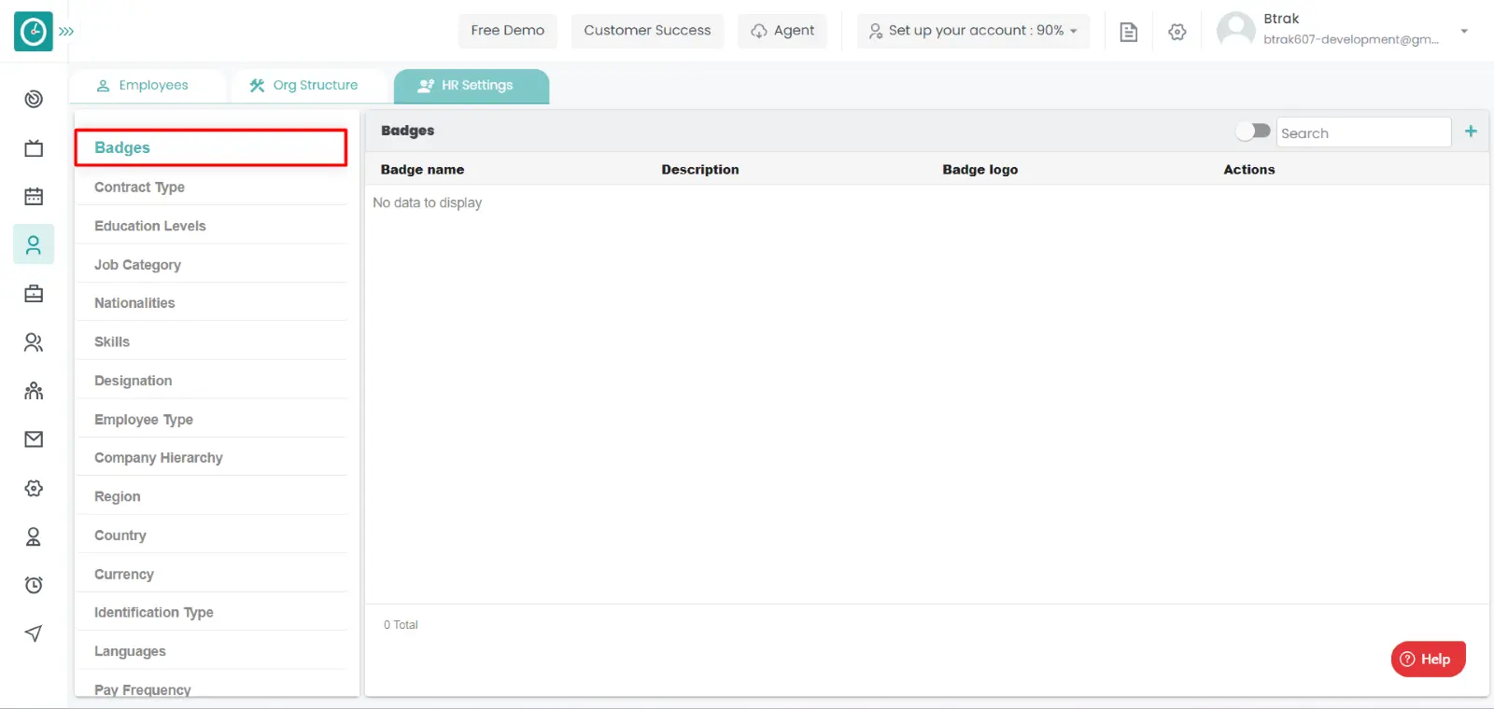Add a new badge with plus icon
The width and height of the screenshot is (1494, 709).
(x=1471, y=132)
